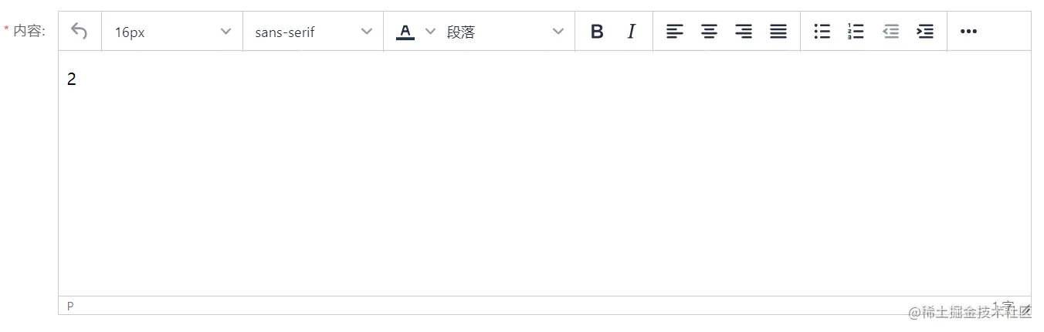1044x332 pixels.
Task: Insert a numbered list
Action: coord(856,32)
